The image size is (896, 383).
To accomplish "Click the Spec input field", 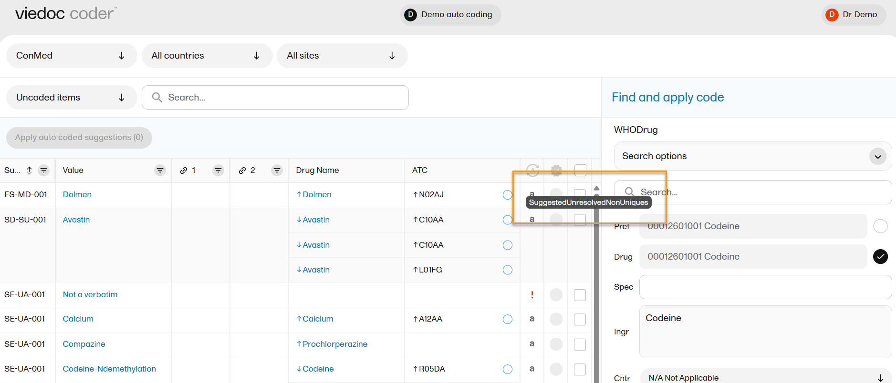I will [x=765, y=287].
